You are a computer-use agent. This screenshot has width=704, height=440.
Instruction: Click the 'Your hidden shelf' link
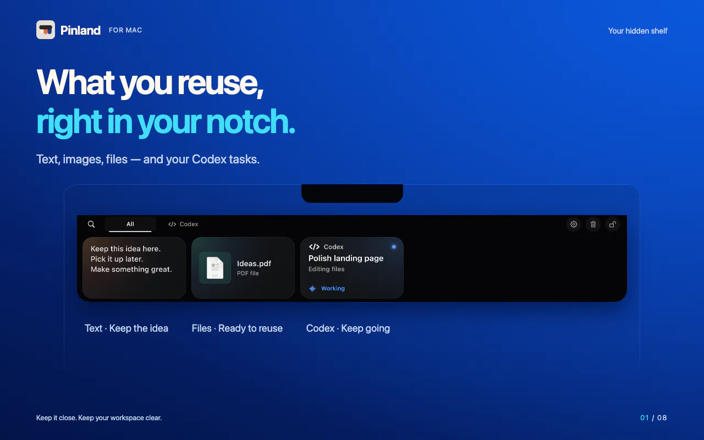pos(638,31)
